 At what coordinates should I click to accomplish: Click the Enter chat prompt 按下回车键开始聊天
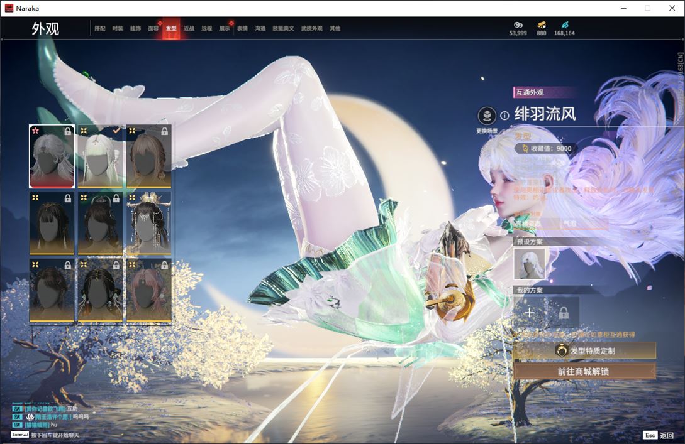click(x=45, y=435)
